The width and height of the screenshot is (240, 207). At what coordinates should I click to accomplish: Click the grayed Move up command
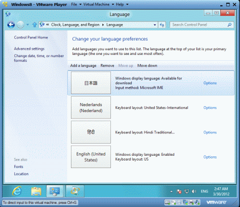click(x=126, y=66)
